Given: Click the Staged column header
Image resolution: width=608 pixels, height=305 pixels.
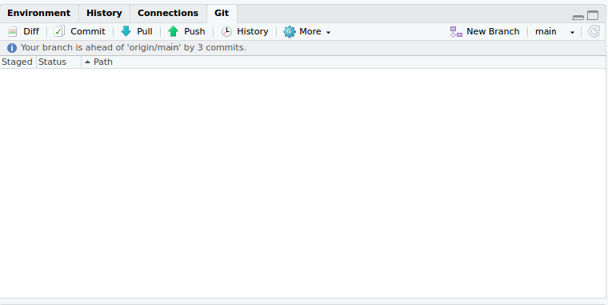Looking at the screenshot, I should coord(17,62).
